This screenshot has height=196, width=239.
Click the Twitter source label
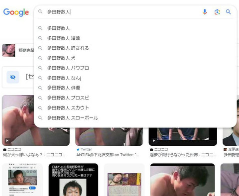coord(86,149)
